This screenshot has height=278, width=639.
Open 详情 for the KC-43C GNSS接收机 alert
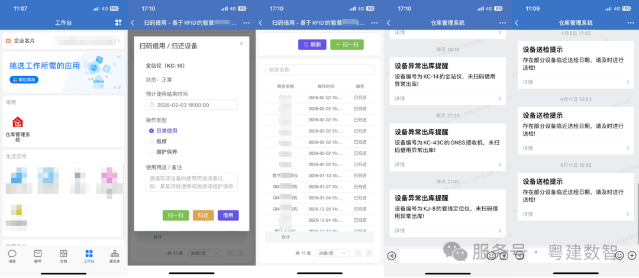click(447, 164)
